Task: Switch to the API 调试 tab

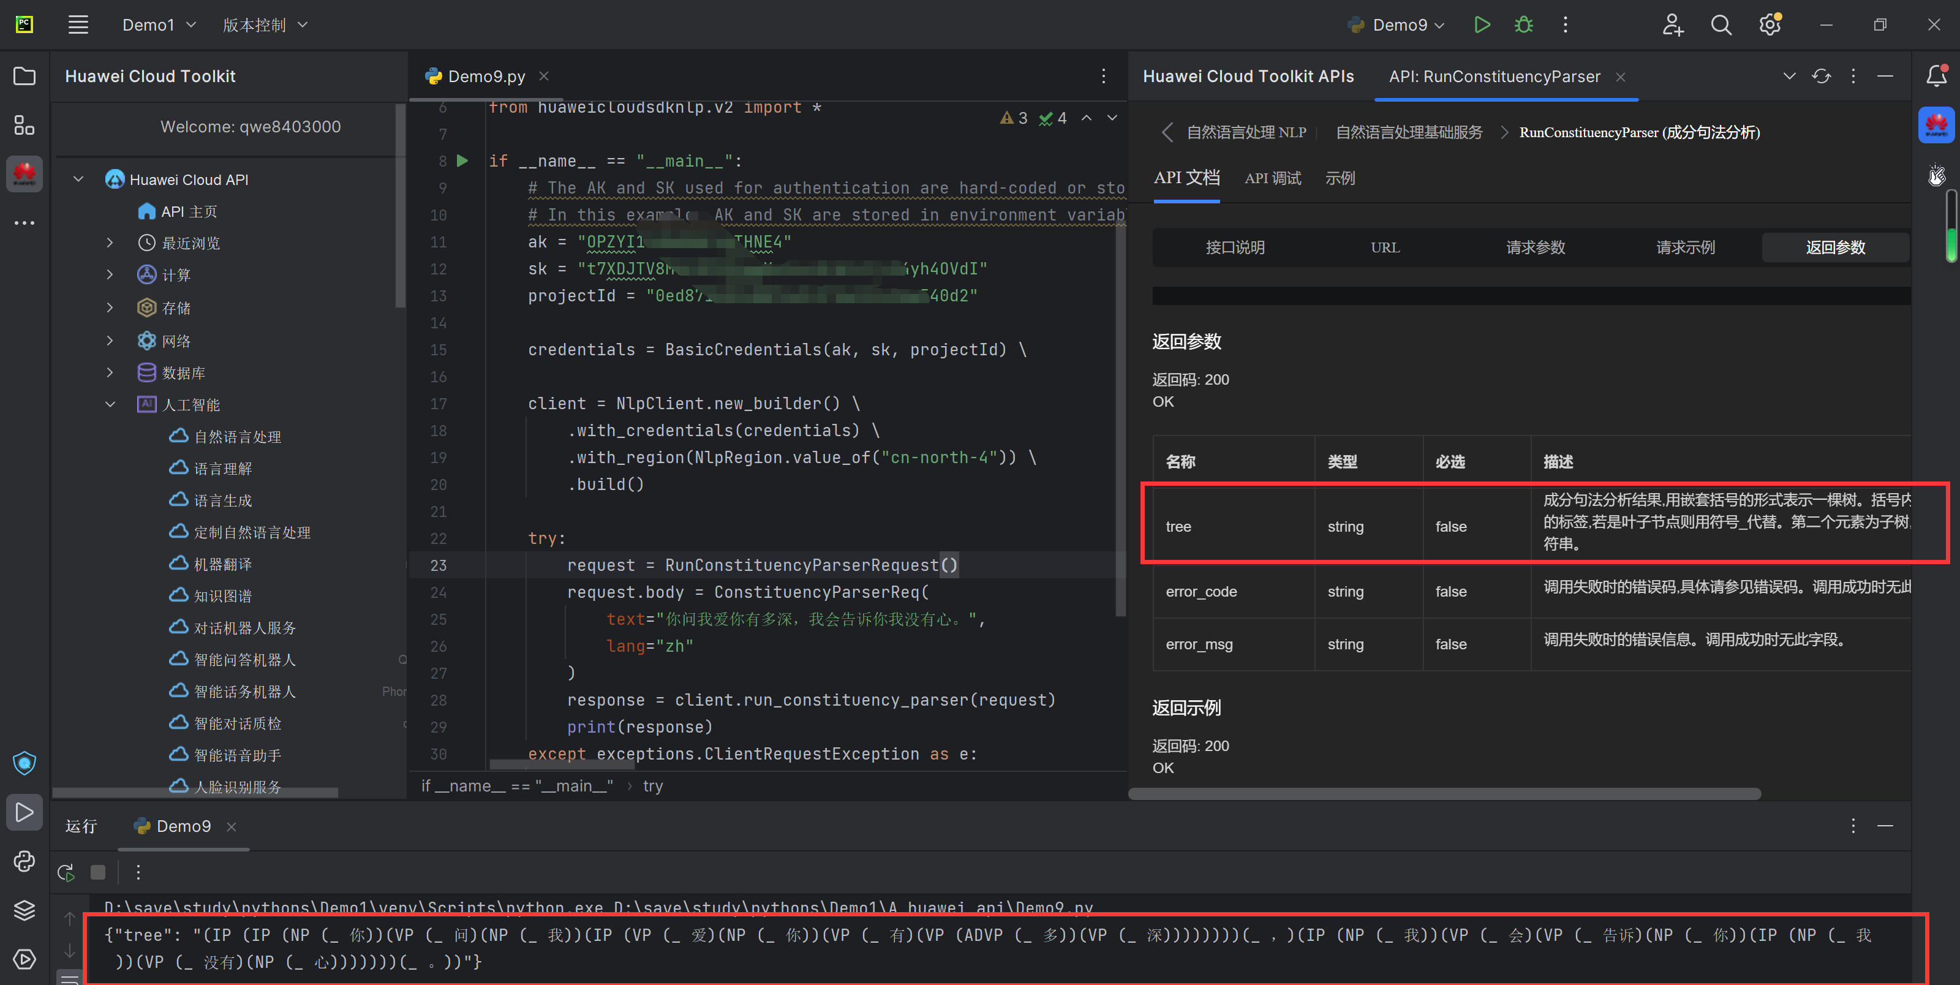Action: [1272, 178]
